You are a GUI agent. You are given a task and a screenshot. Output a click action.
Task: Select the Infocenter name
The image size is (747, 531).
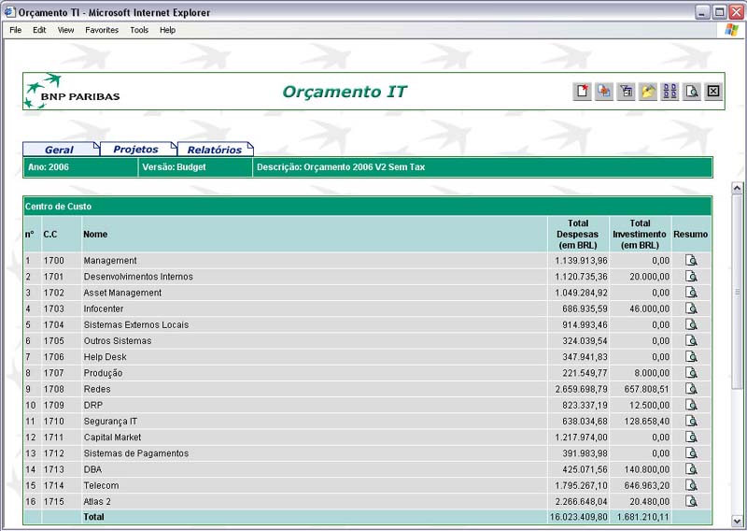tap(104, 309)
